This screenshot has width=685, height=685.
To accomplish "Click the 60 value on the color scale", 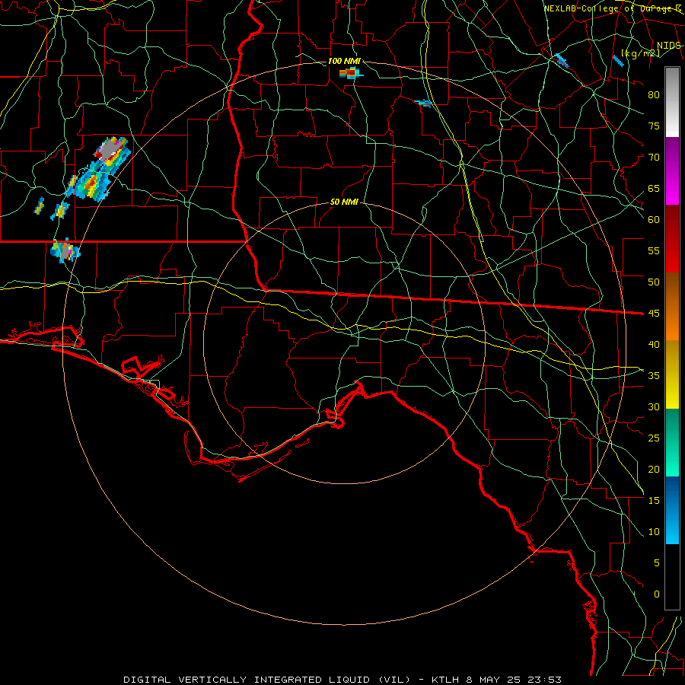I will (x=654, y=220).
